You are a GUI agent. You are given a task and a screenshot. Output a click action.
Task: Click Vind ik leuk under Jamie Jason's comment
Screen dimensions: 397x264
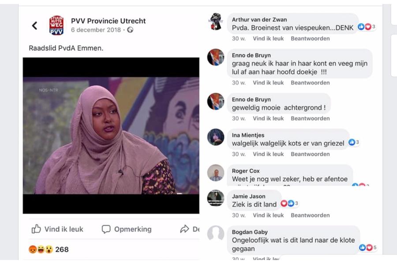[268, 215]
